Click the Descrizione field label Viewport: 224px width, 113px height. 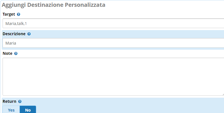[14, 34]
